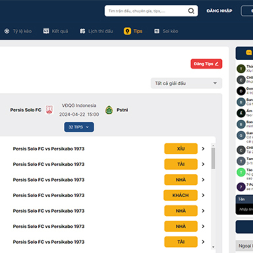The height and width of the screenshot is (253, 253).
Task: Click the ĐĂNG NHẬP login link
Action: pyautogui.click(x=219, y=11)
